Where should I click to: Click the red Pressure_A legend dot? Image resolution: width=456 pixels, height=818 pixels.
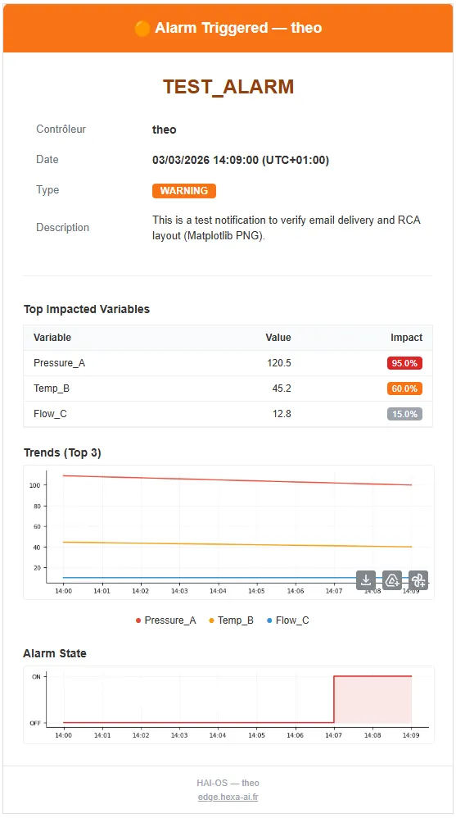pos(138,620)
